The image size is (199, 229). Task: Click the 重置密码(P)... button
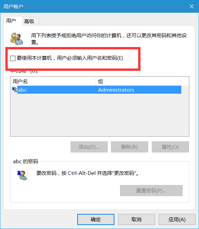151,191
